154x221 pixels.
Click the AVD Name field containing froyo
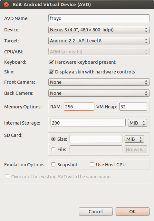point(99,18)
